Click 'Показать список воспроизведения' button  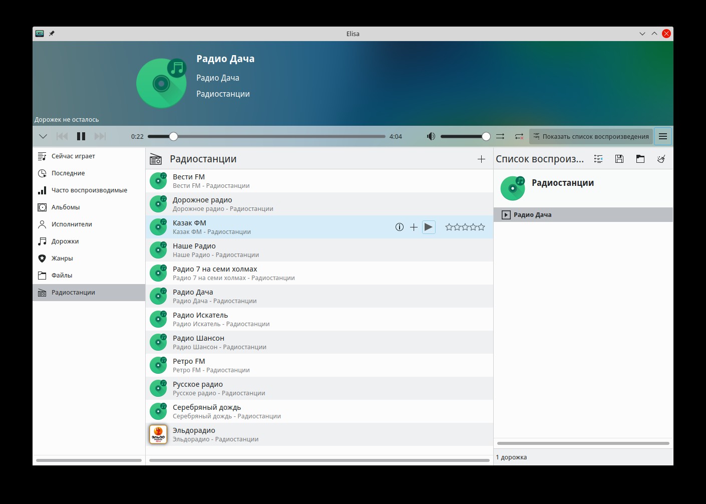(591, 136)
